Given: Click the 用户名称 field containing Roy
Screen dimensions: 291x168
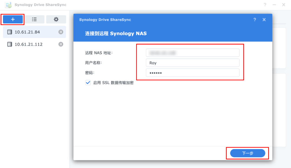Looking at the screenshot, I should tap(193, 63).
